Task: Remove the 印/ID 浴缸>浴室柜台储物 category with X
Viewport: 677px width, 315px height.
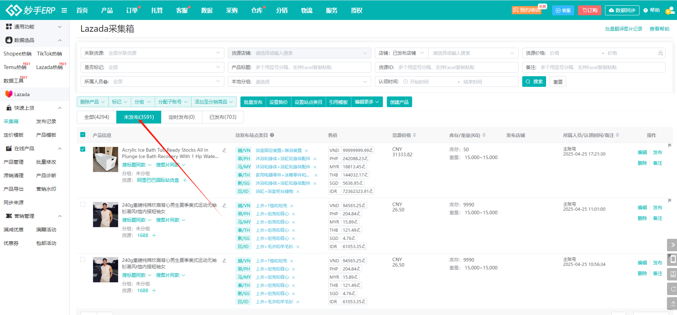Action: [298, 191]
